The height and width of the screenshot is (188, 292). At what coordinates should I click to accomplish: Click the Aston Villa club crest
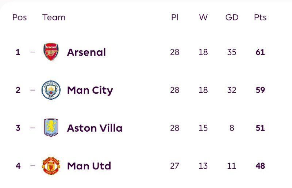(x=51, y=128)
